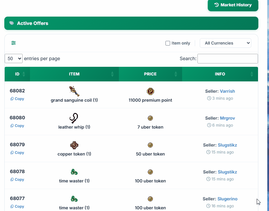This screenshot has height=211, width=269.
Task: Click the clock icon beside 3 mins ago
Action: [x=209, y=98]
